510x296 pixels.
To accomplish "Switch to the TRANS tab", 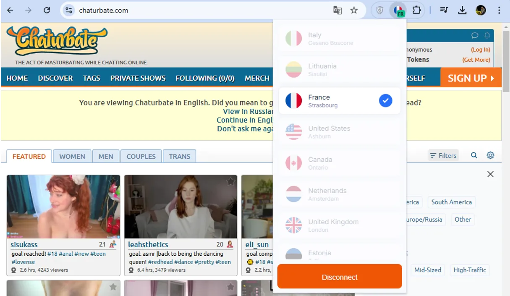I will point(180,156).
